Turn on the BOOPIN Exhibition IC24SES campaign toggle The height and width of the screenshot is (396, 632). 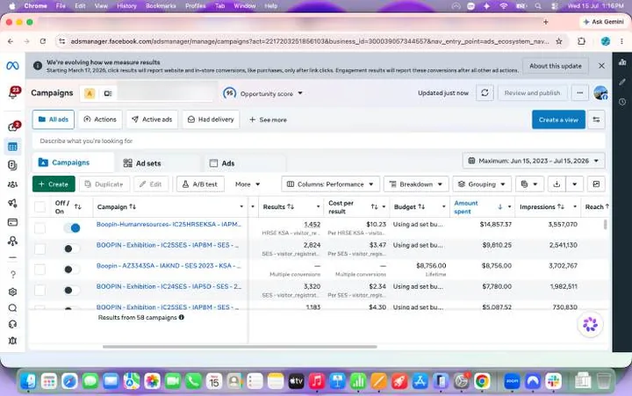pyautogui.click(x=72, y=291)
